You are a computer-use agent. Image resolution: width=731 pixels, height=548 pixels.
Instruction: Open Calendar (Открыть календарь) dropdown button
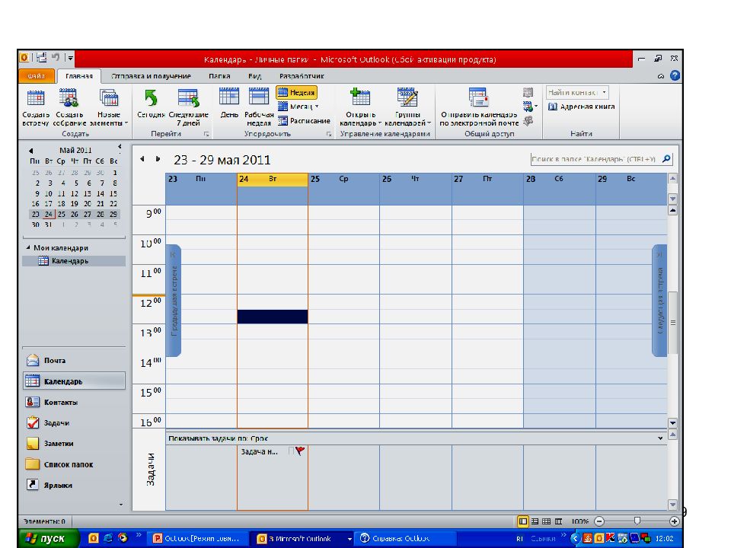coord(360,107)
